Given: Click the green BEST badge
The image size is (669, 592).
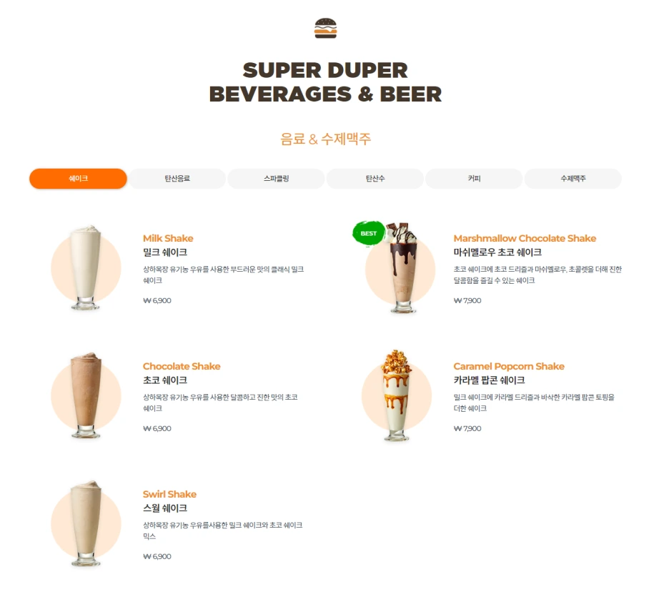Looking at the screenshot, I should (369, 233).
